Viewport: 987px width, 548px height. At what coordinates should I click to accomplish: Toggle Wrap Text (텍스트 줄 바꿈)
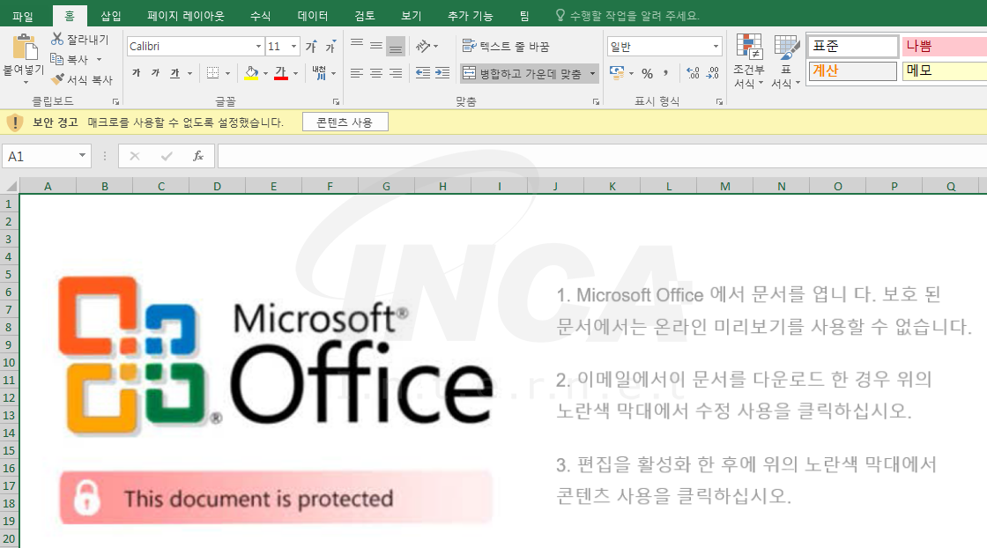506,46
